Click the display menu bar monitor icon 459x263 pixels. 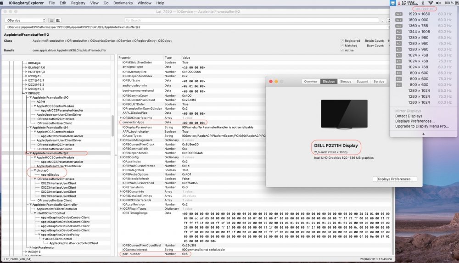pyautogui.click(x=393, y=3)
